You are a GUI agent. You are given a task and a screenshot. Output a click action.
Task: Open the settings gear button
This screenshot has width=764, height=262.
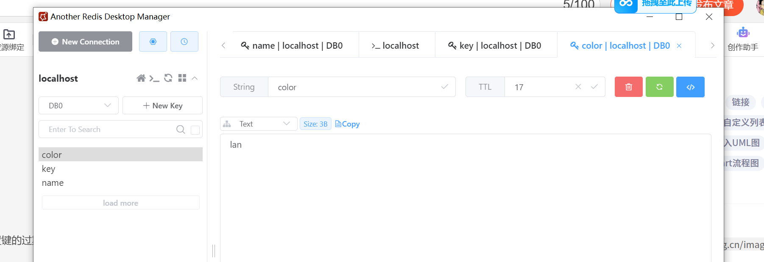point(153,41)
